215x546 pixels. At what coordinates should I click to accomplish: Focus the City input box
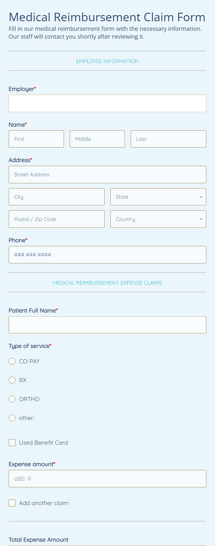pyautogui.click(x=56, y=197)
